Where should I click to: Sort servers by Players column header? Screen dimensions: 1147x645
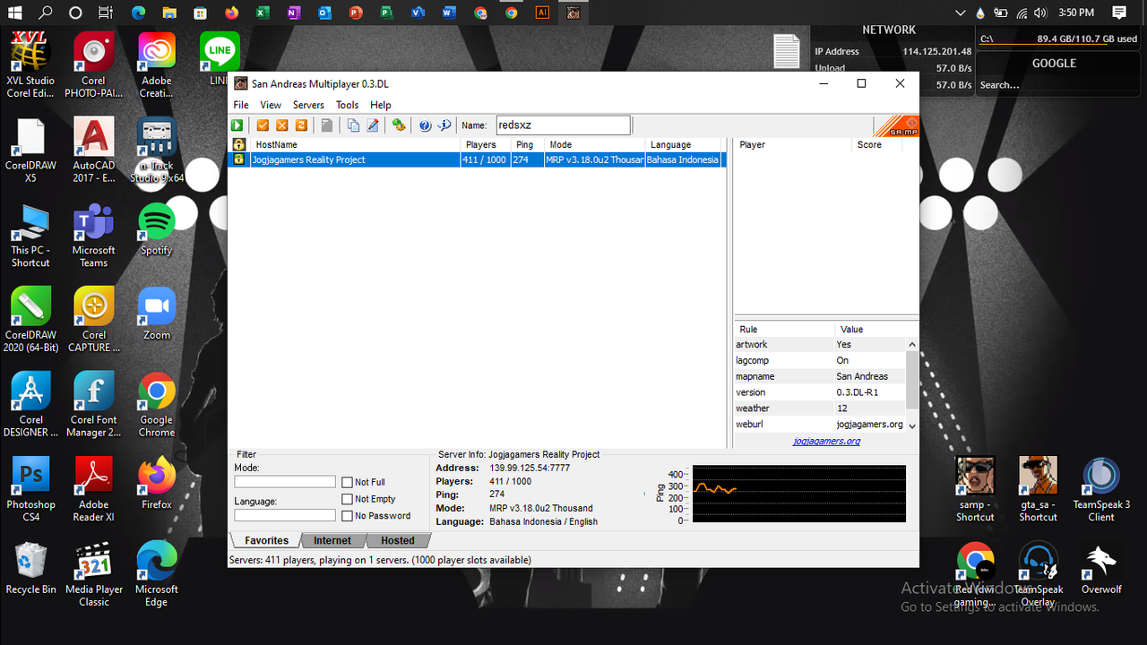pos(487,144)
